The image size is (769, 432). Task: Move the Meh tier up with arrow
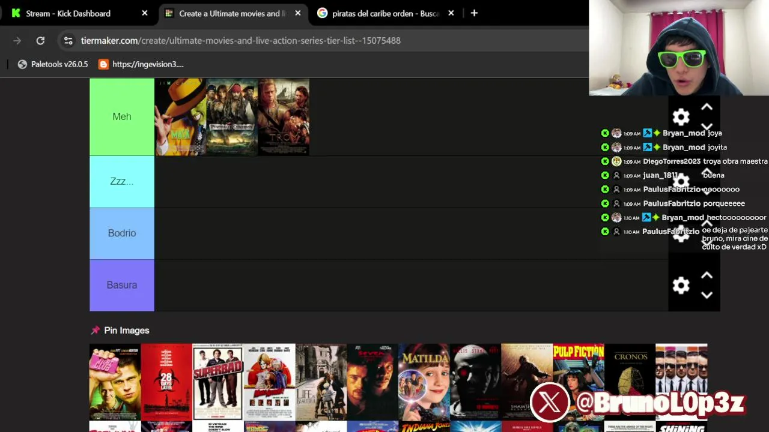[707, 107]
